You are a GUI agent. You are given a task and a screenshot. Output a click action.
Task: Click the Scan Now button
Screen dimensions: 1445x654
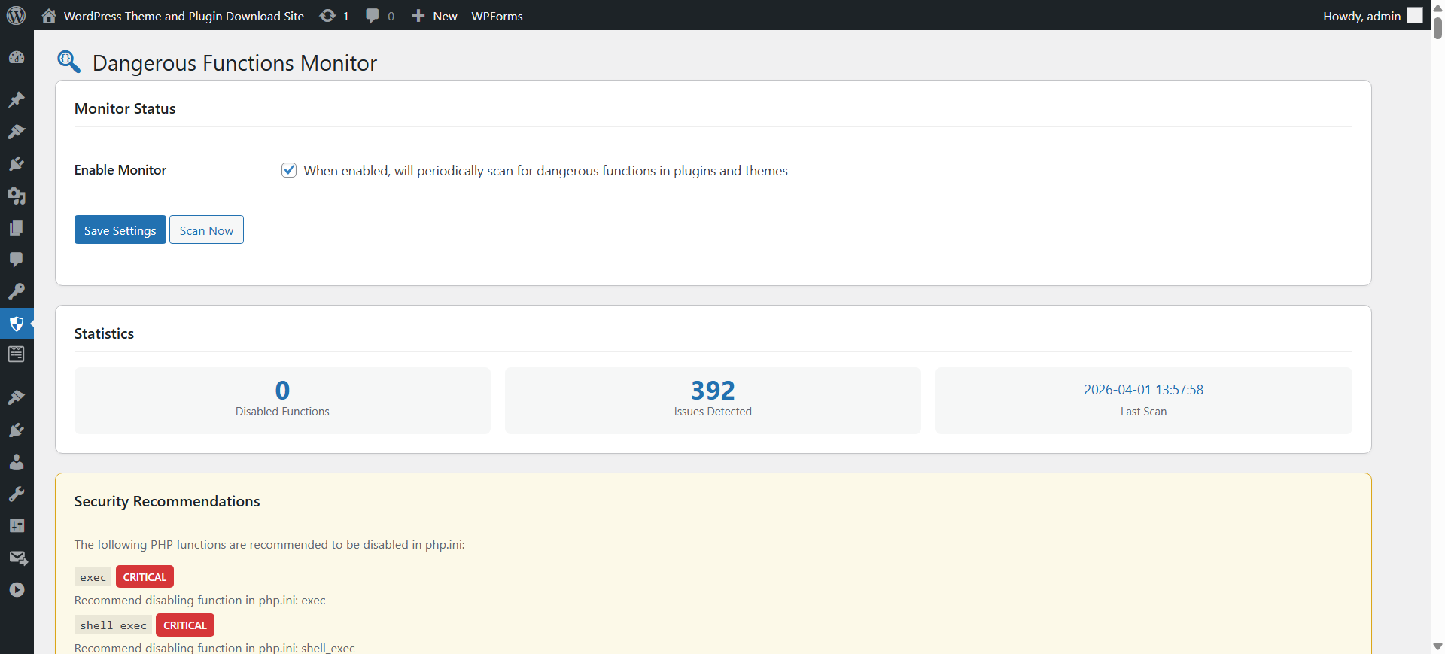pos(206,230)
